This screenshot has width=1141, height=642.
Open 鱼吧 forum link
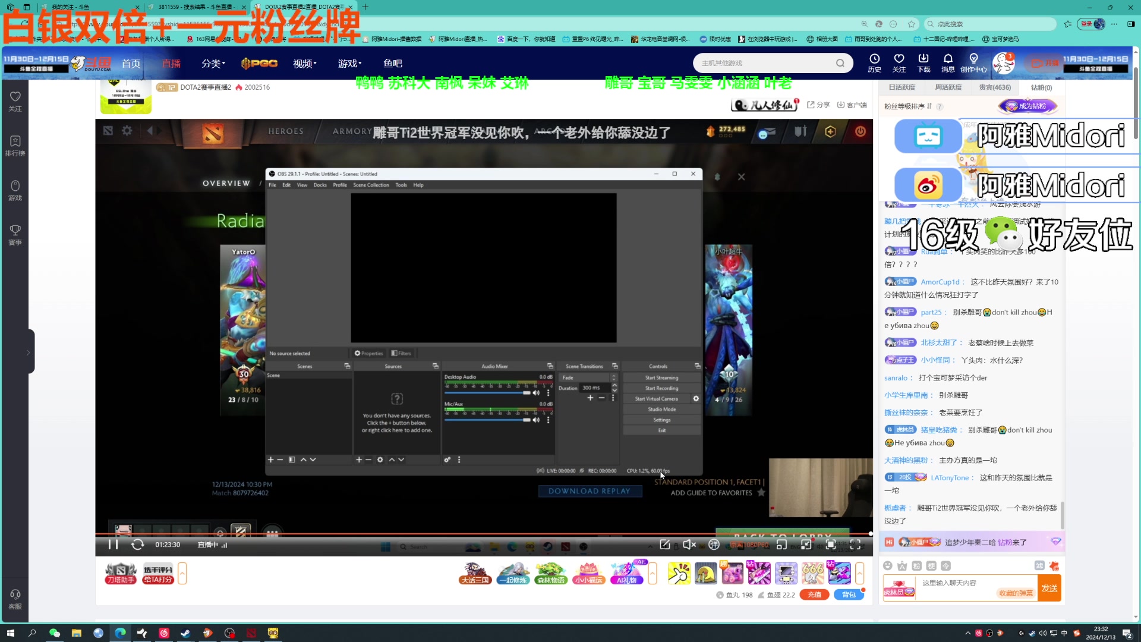392,64
